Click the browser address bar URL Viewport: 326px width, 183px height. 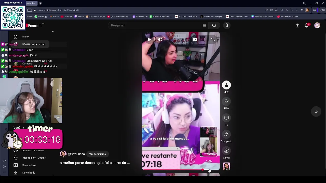click(59, 10)
